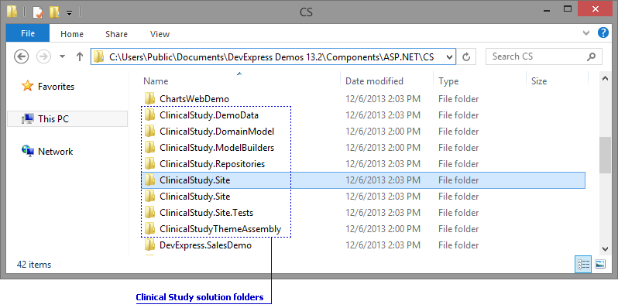Sort by the Name column header
Viewport: 618px width, 308px height.
coord(156,81)
